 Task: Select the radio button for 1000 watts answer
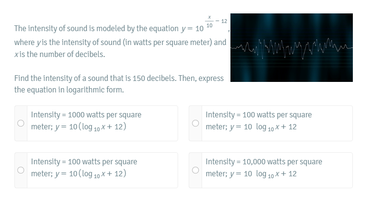pos(21,123)
